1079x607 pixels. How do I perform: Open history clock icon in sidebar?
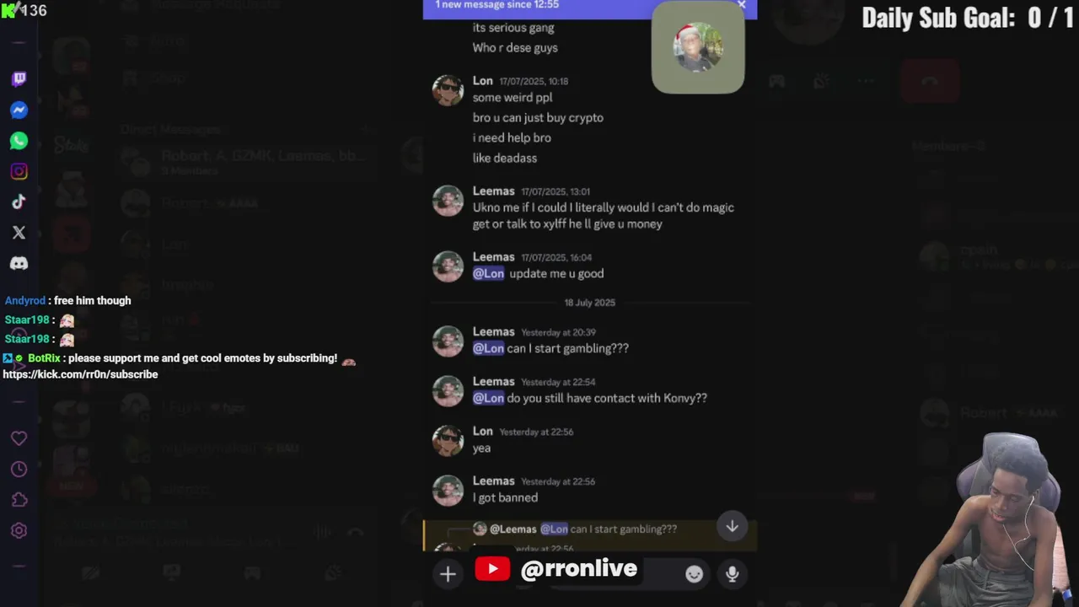19,469
